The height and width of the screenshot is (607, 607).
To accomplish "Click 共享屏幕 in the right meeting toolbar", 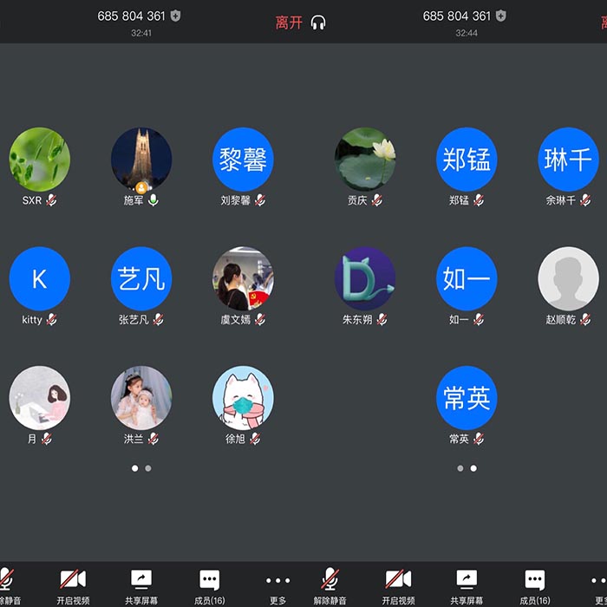I will [467, 585].
